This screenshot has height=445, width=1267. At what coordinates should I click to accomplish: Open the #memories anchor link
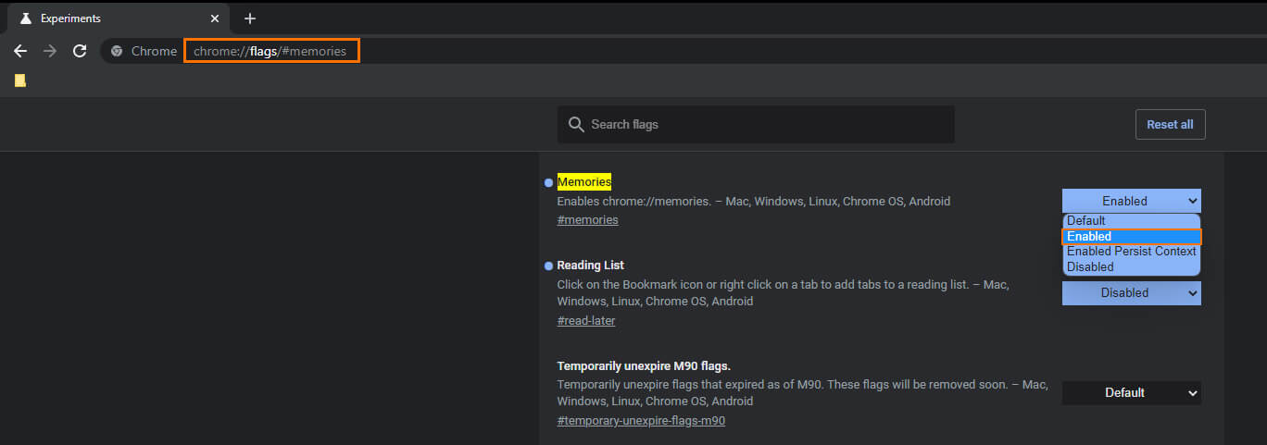pyautogui.click(x=587, y=220)
